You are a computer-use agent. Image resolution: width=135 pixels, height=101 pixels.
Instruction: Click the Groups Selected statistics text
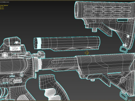pyautogui.click(x=4, y=5)
